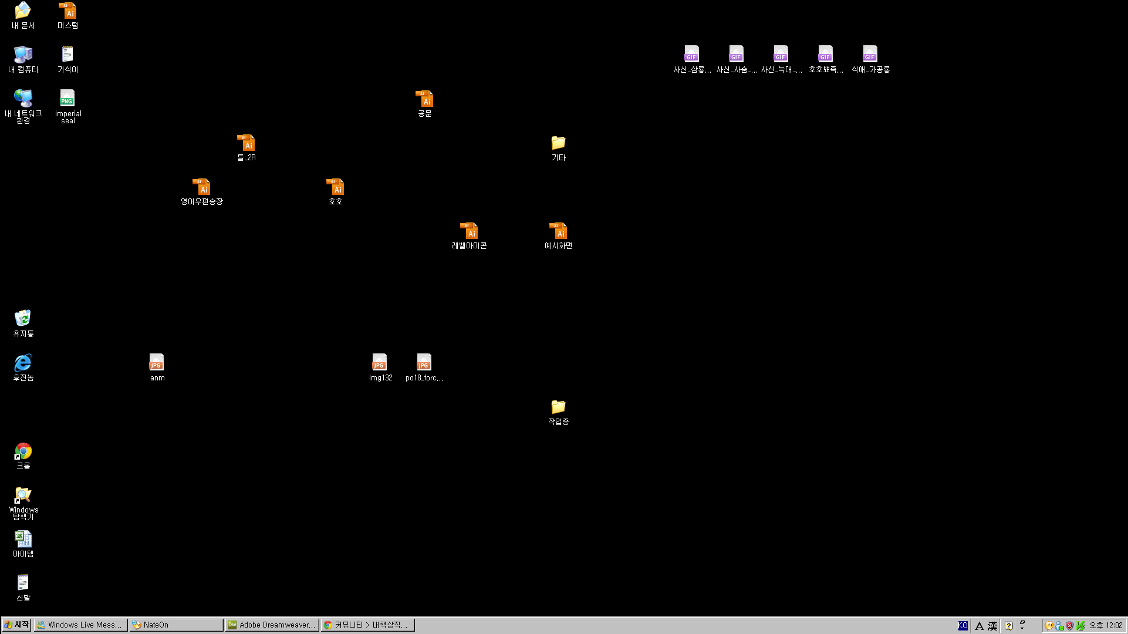The height and width of the screenshot is (634, 1128).
Task: Open the 휴지통 recycle bin
Action: point(23,319)
